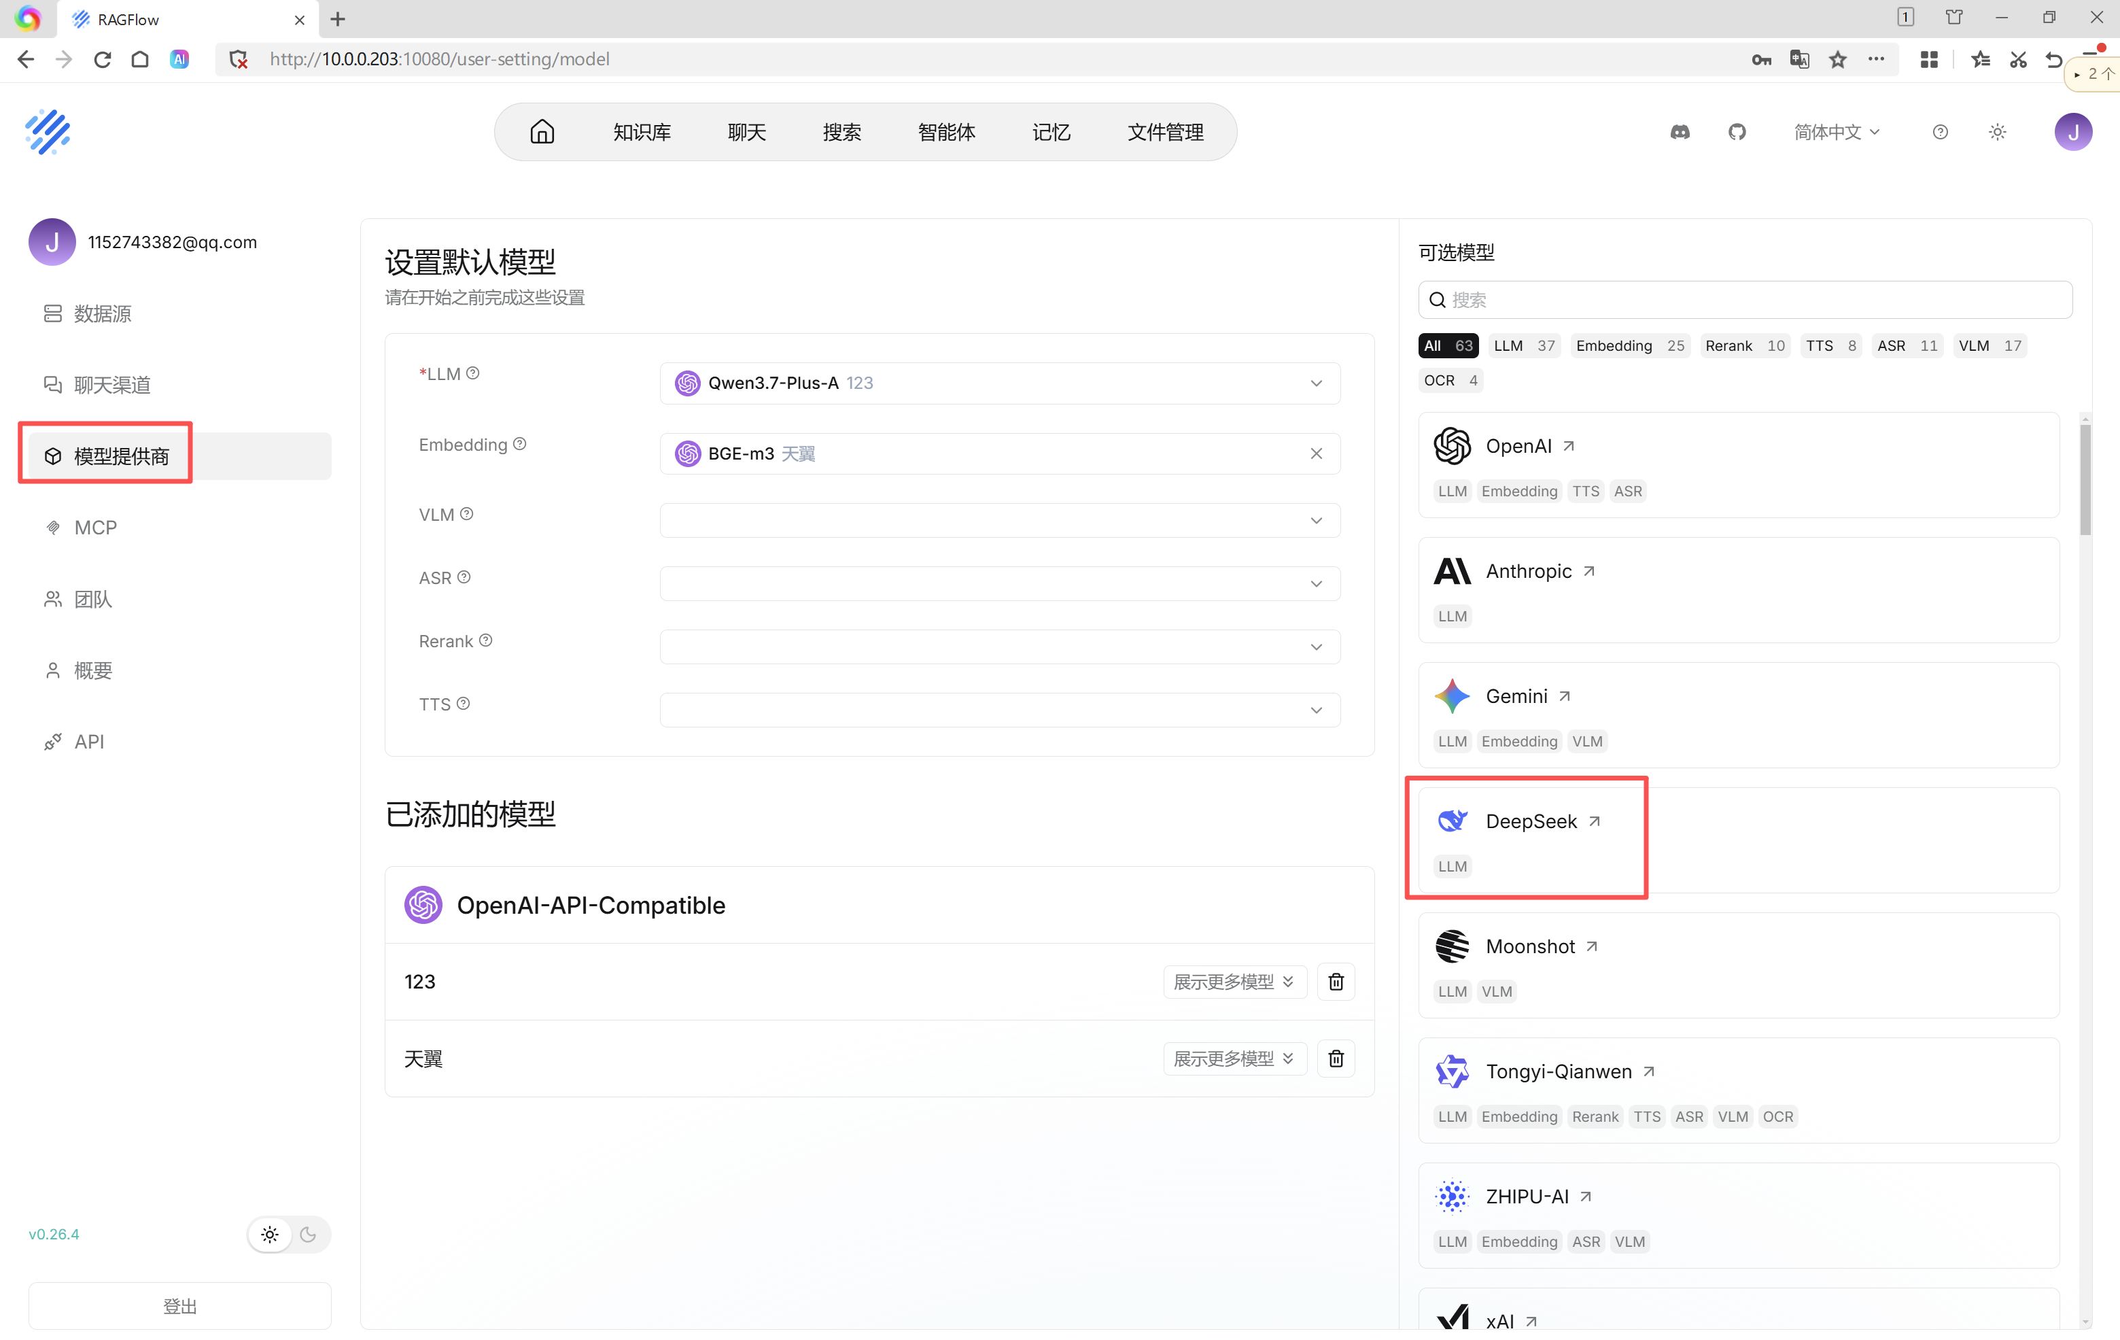
Task: Show help tooltip for Rerank field
Action: (x=485, y=641)
